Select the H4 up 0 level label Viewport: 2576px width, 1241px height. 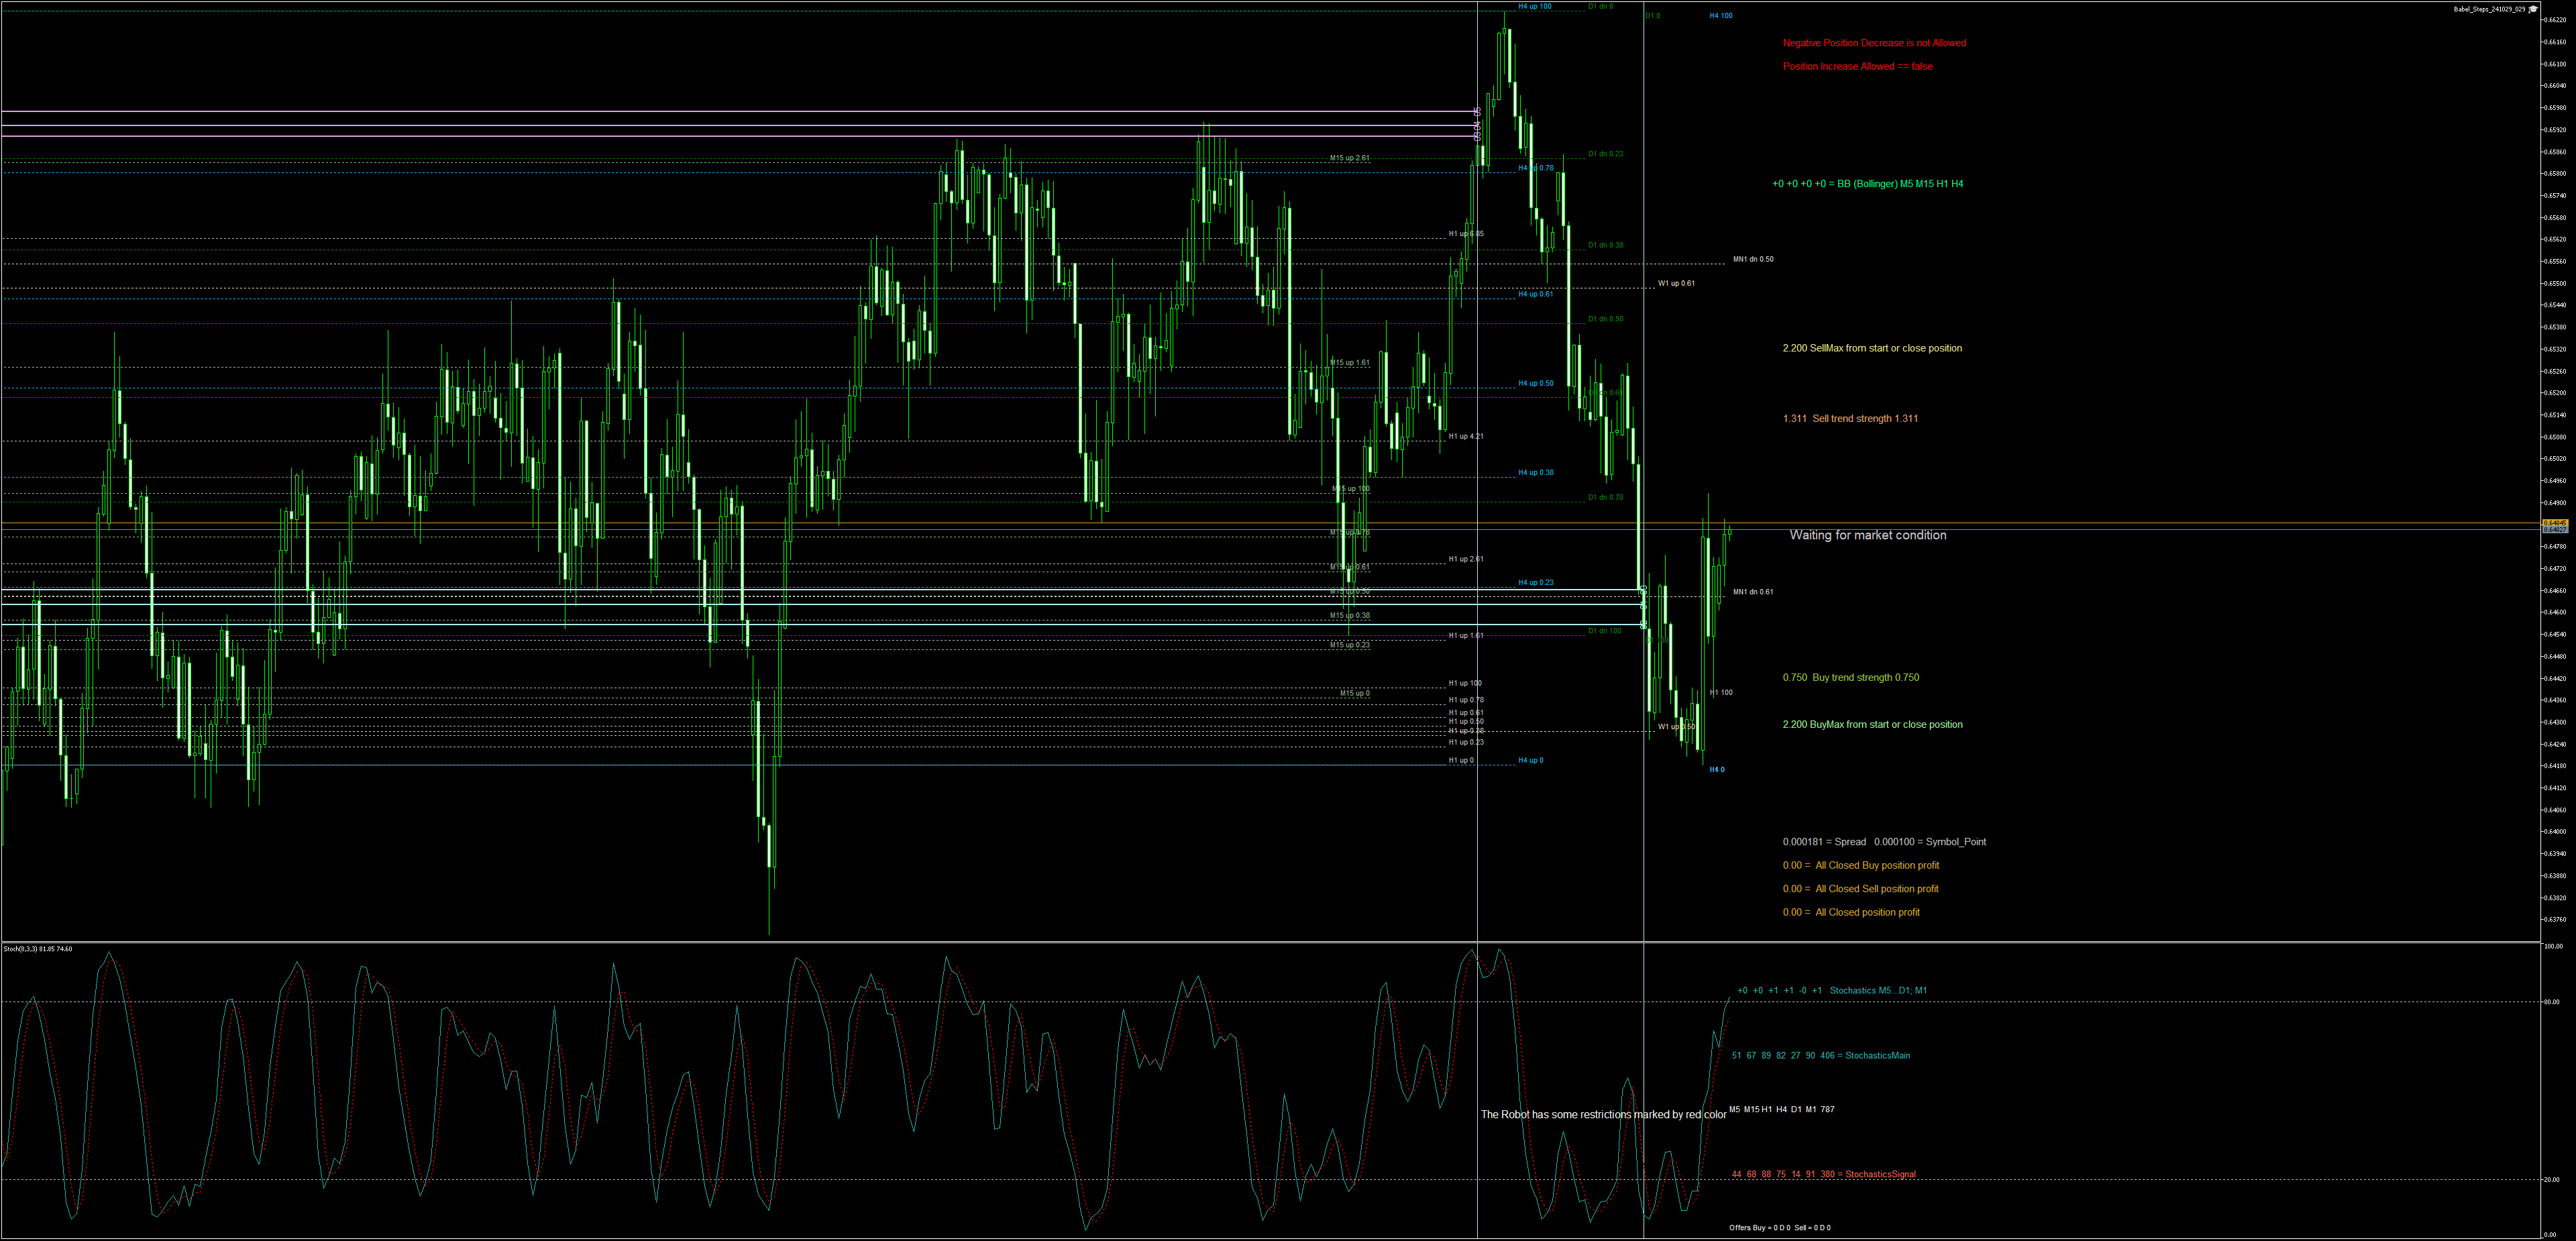tap(1530, 760)
